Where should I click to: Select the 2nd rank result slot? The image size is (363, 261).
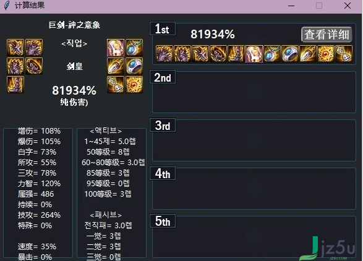(254, 92)
